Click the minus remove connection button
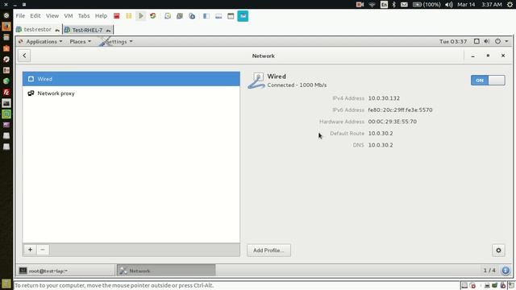 pyautogui.click(x=43, y=250)
